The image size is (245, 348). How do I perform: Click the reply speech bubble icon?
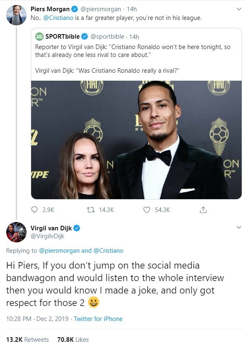click(x=34, y=210)
